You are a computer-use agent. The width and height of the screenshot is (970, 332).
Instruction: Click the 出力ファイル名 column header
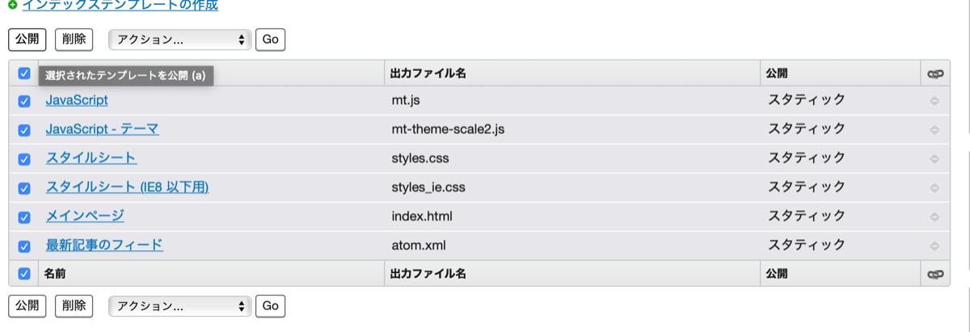428,74
